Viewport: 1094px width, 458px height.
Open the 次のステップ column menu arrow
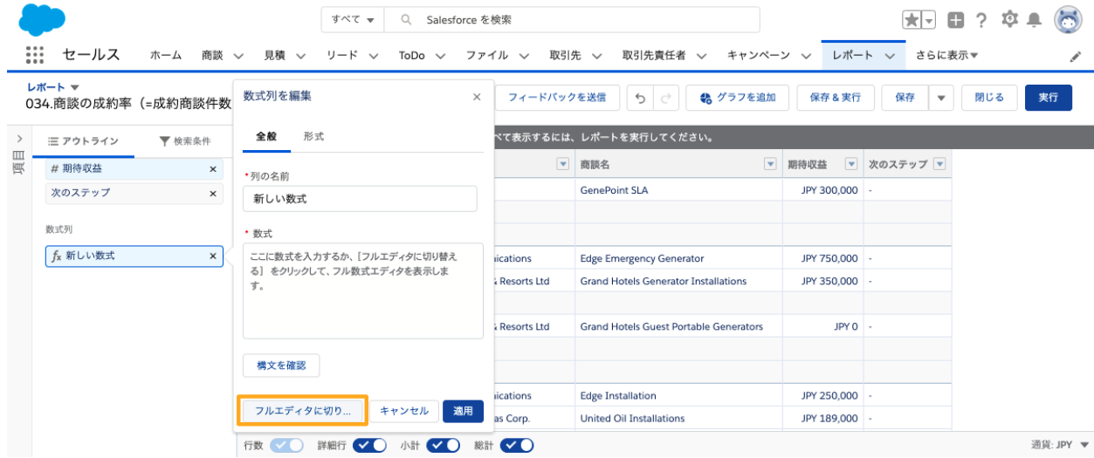(939, 164)
